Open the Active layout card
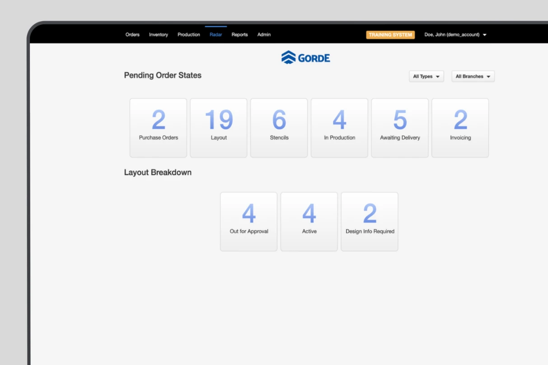The height and width of the screenshot is (365, 548). pyautogui.click(x=309, y=222)
